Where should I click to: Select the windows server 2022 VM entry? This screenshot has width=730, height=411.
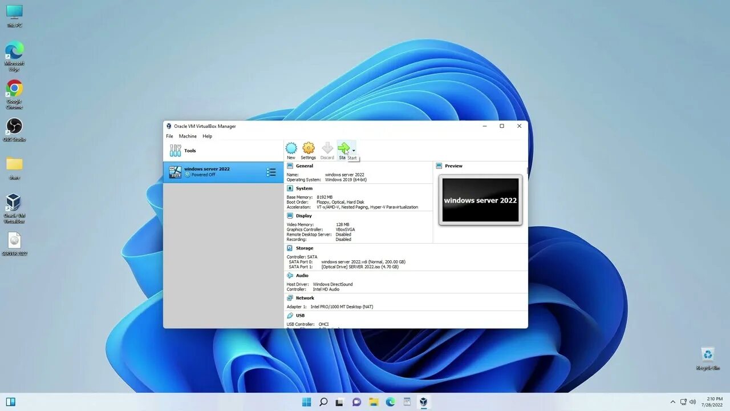pyautogui.click(x=223, y=172)
